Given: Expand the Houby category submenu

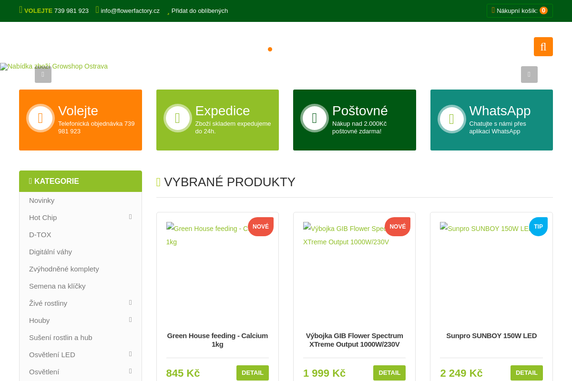Looking at the screenshot, I should click(x=130, y=320).
